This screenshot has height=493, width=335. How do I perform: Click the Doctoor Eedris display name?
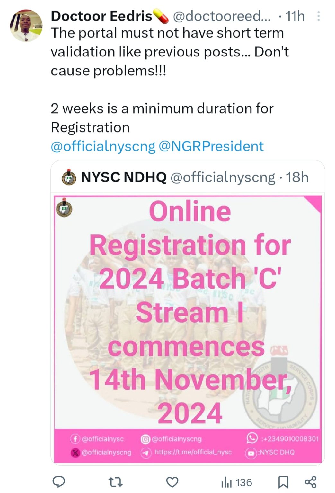101,16
